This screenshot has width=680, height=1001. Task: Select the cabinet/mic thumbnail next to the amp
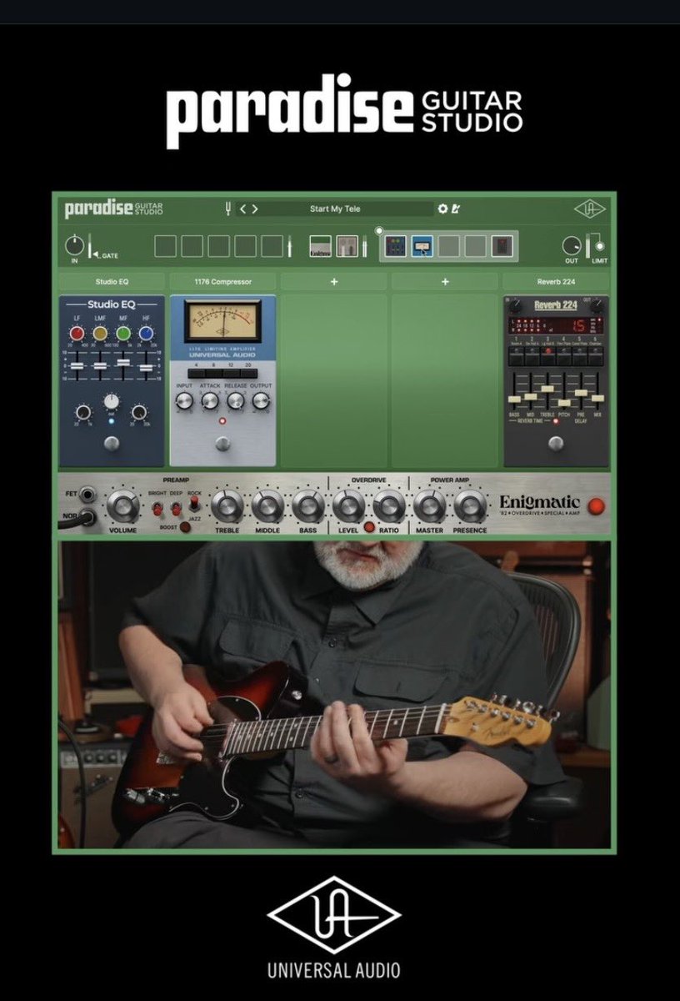click(347, 246)
